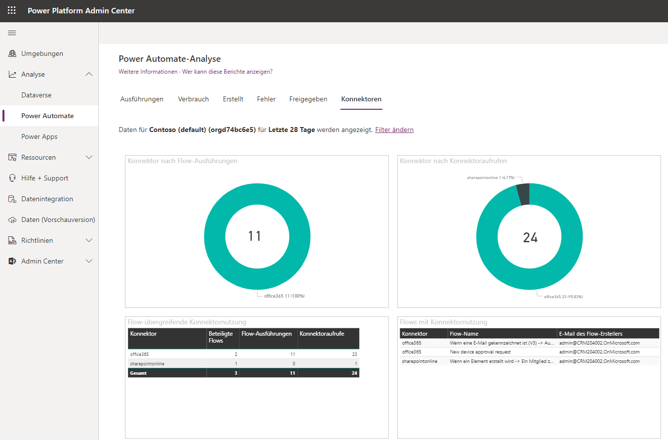Click the Analyse chart icon
Viewport: 668px width, 440px height.
click(12, 74)
